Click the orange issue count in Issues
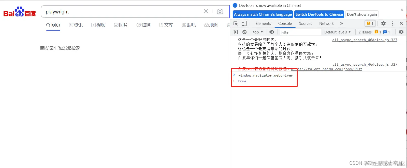Viewport: 407px width, 168px height. pos(378,32)
